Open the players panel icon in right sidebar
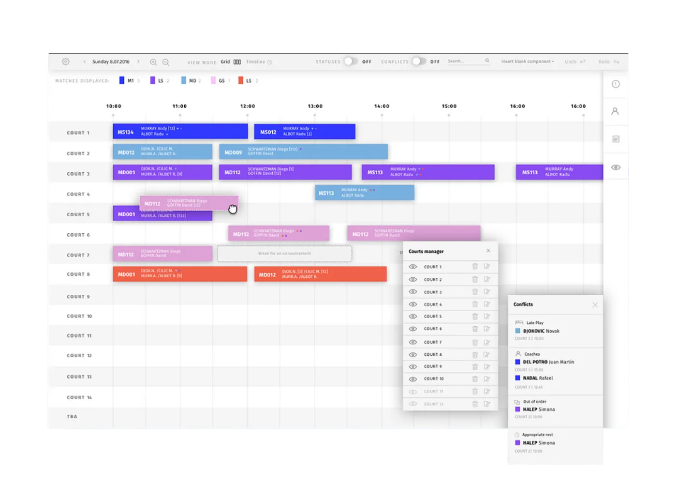Image resolution: width=677 pixels, height=484 pixels. pos(616,111)
